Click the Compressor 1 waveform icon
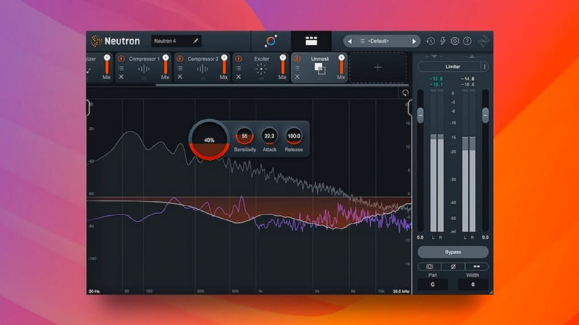This screenshot has width=579, height=325. pyautogui.click(x=144, y=69)
